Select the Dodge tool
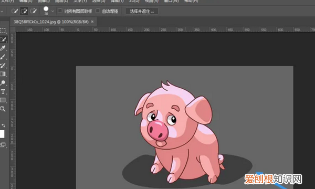The width and height of the screenshot is (315, 189). pos(3,83)
